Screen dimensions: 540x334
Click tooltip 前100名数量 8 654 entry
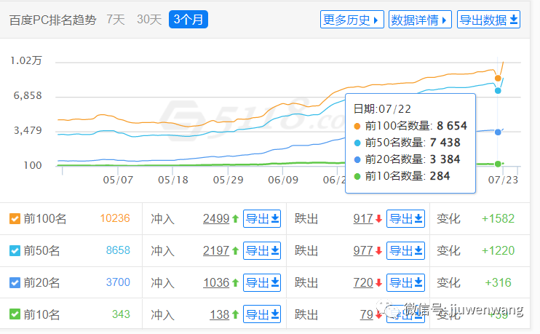pos(410,126)
